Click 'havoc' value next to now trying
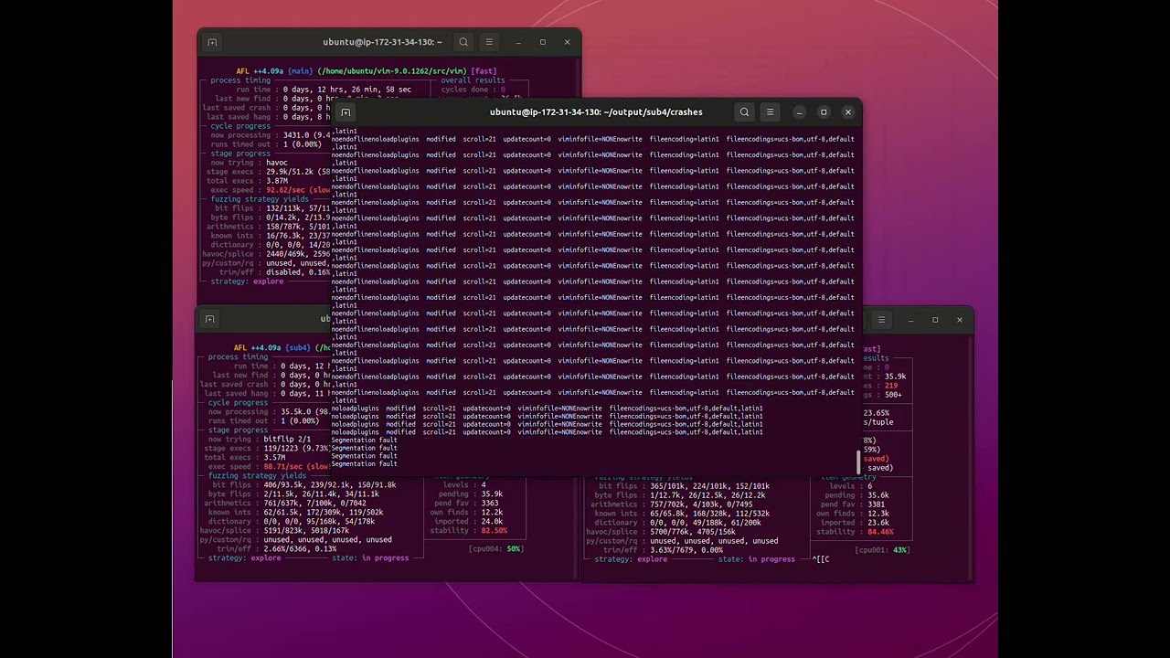The height and width of the screenshot is (658, 1170). click(x=277, y=163)
